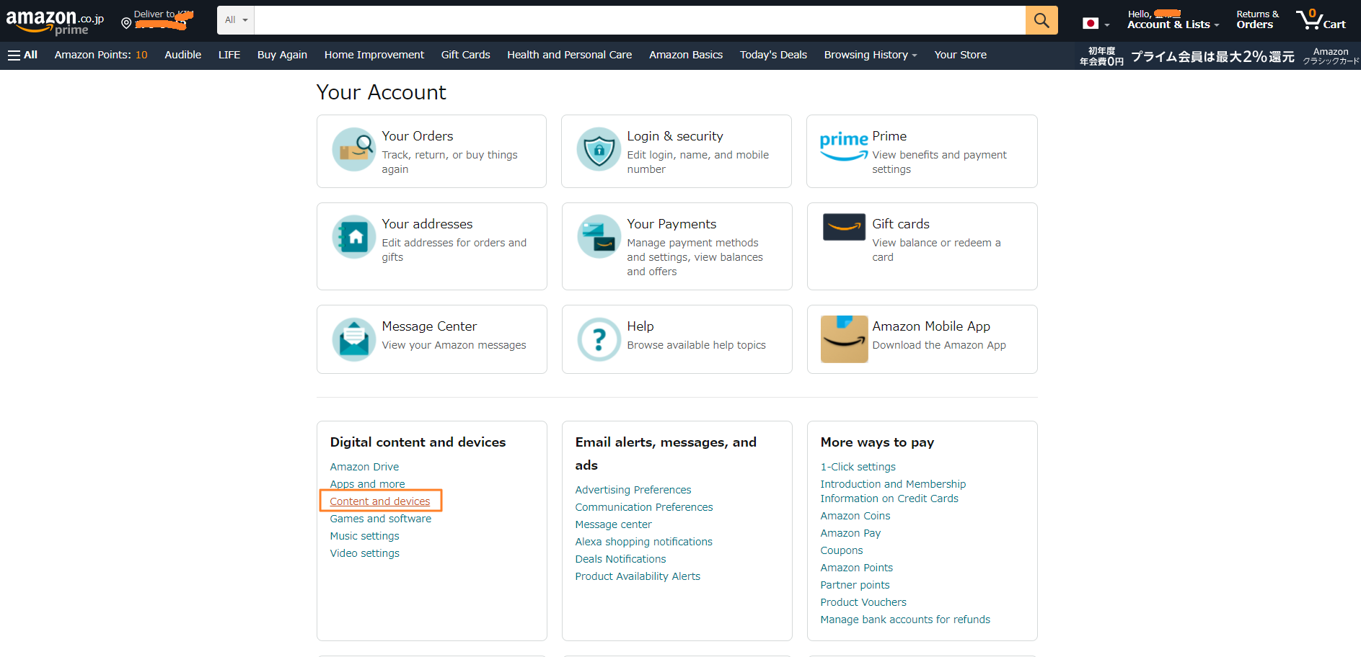Click the delivery location pin icon
1361x657 pixels.
coord(126,24)
